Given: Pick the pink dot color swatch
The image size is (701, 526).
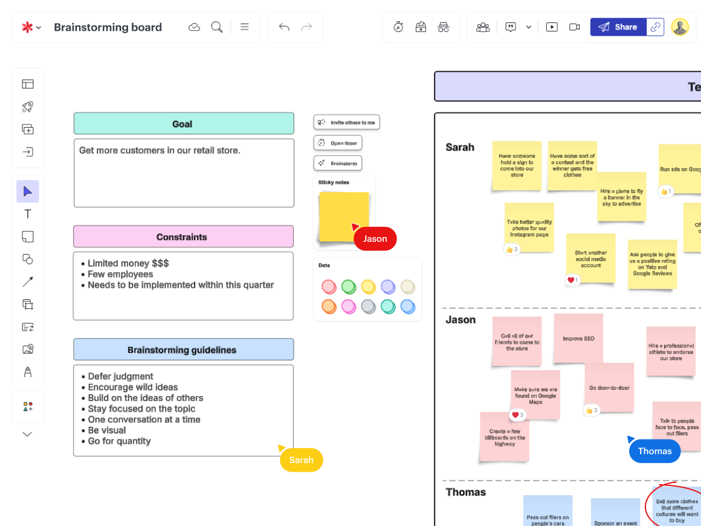Looking at the screenshot, I should (349, 307).
